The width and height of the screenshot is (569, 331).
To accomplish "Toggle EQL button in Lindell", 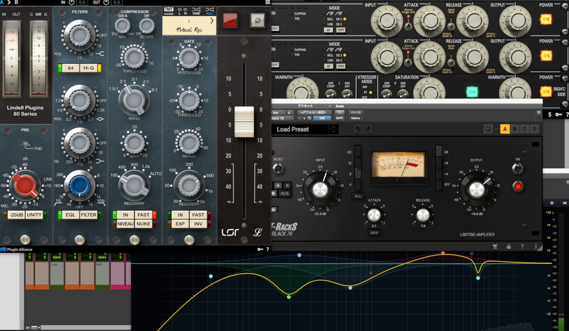I will 70,215.
